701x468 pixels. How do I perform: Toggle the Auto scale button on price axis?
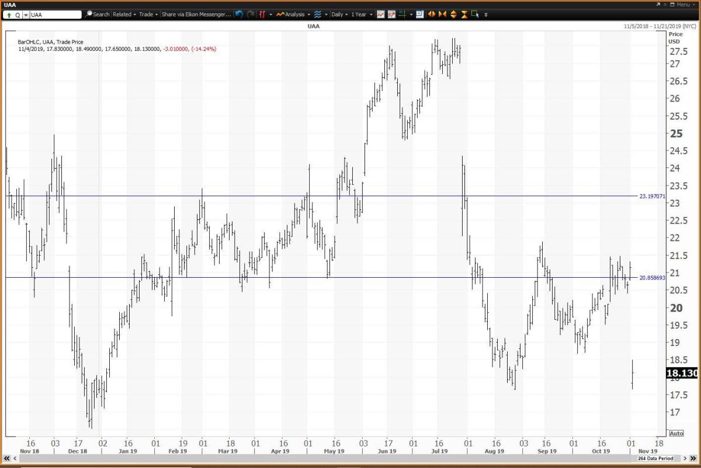676,433
